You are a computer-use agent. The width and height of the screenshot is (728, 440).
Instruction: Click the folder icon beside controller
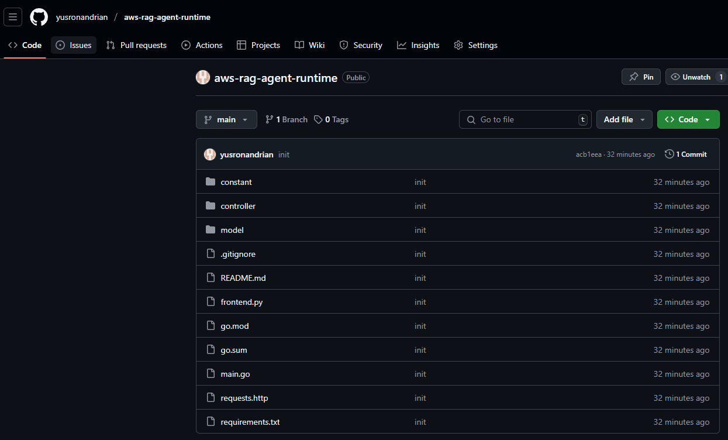[x=211, y=206]
